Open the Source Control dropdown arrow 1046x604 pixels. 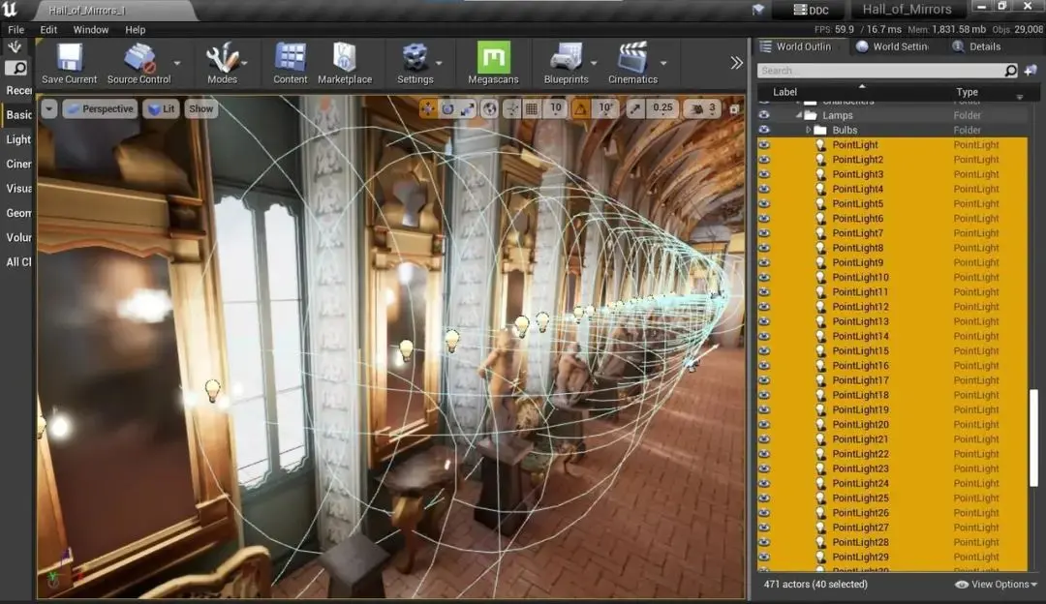click(177, 63)
